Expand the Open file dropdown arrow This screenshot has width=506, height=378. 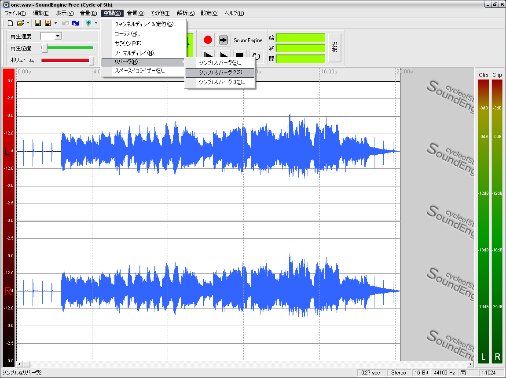point(28,23)
